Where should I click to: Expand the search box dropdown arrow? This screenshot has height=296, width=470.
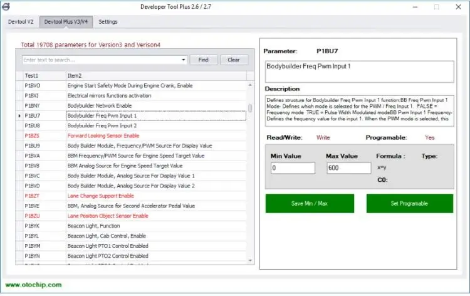coord(184,60)
